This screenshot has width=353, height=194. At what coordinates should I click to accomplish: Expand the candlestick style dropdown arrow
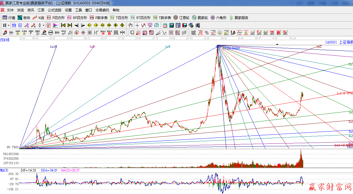coord(44,25)
